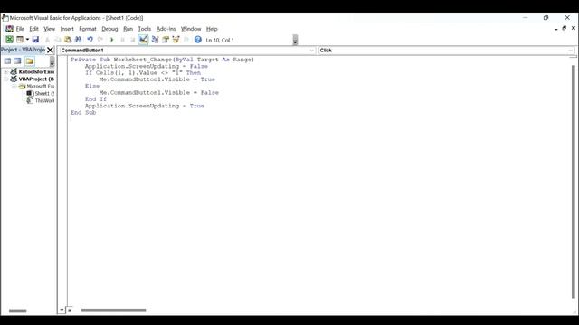The image size is (579, 325).
Task: Restore the inner code window size
Action: click(x=565, y=28)
